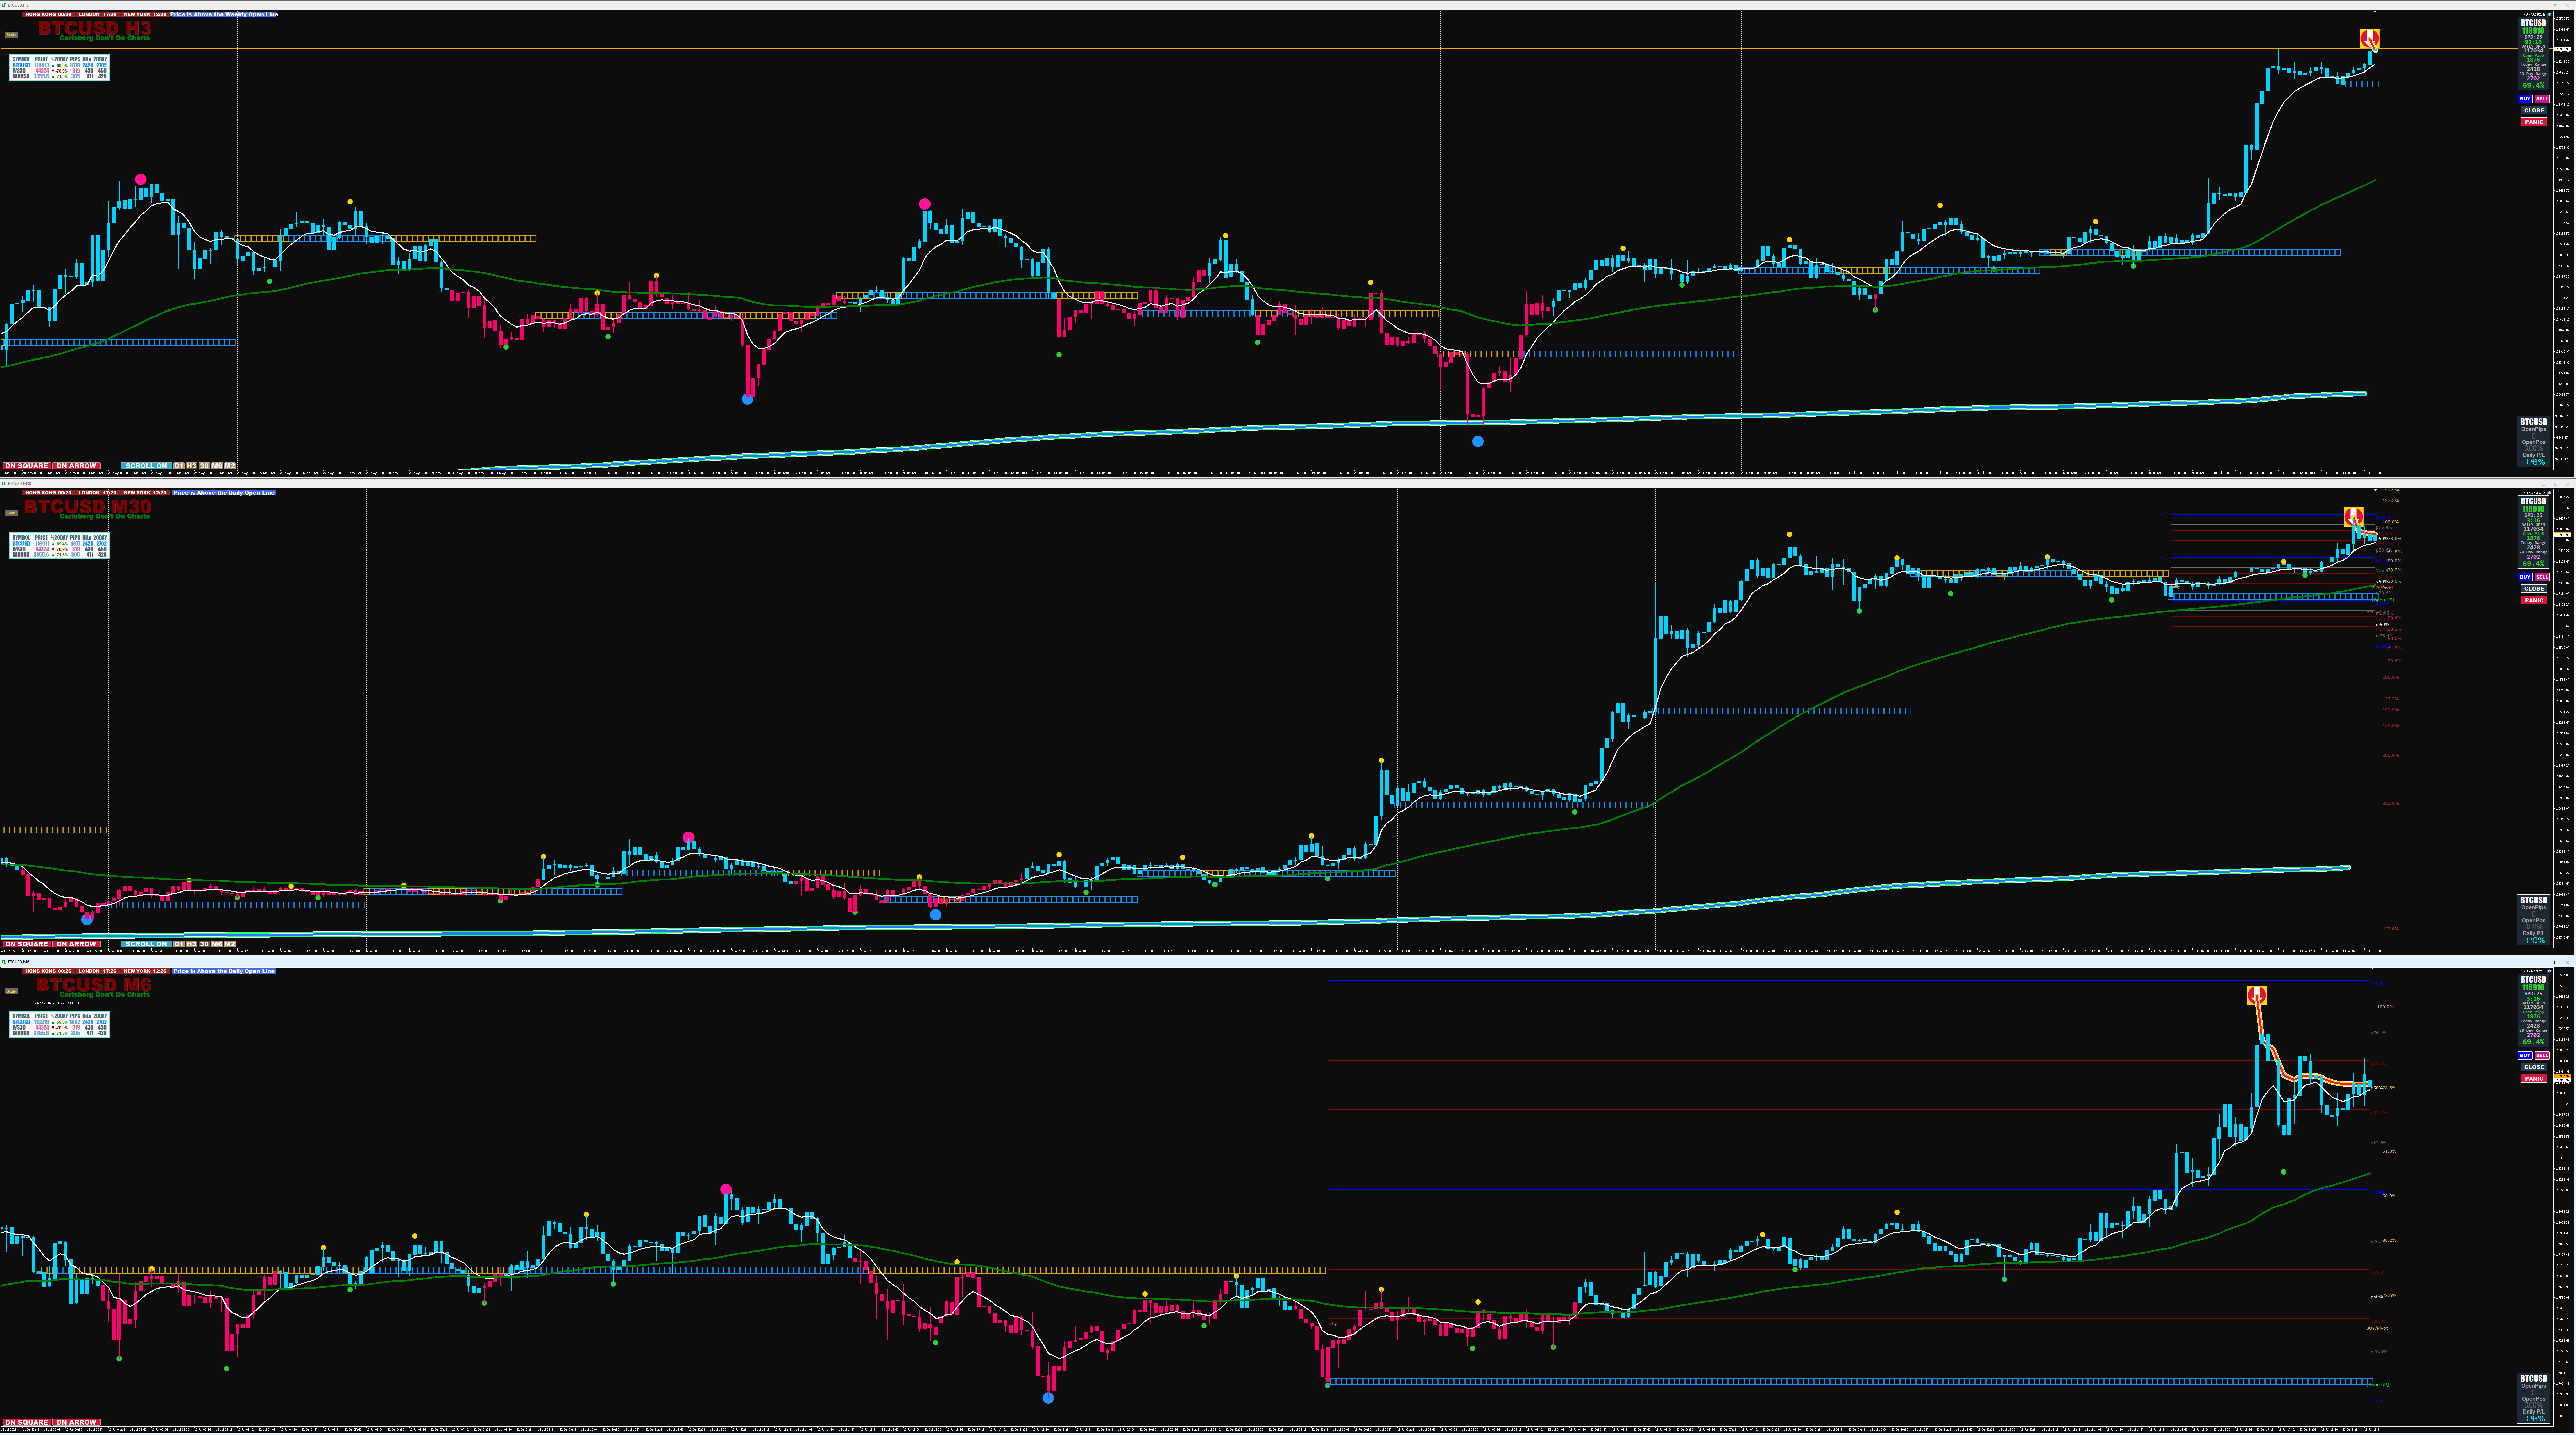Switch M30 chart to M6 timeframe
The image size is (2576, 1435).
(x=217, y=944)
